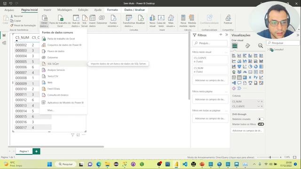301x169 pixels.
Task: Toggle the Relatório cruzado switch
Action: 261,119
